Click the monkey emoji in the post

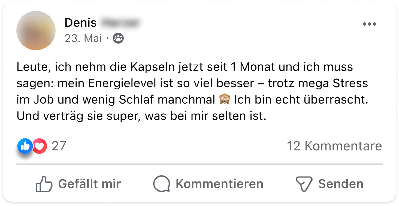(225, 100)
